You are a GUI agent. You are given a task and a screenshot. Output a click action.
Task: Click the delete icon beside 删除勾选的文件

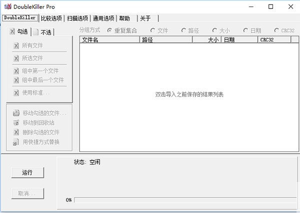point(16,132)
